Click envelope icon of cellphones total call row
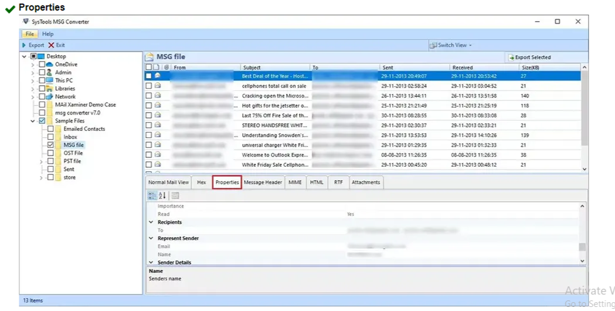The height and width of the screenshot is (311, 615). click(x=158, y=85)
